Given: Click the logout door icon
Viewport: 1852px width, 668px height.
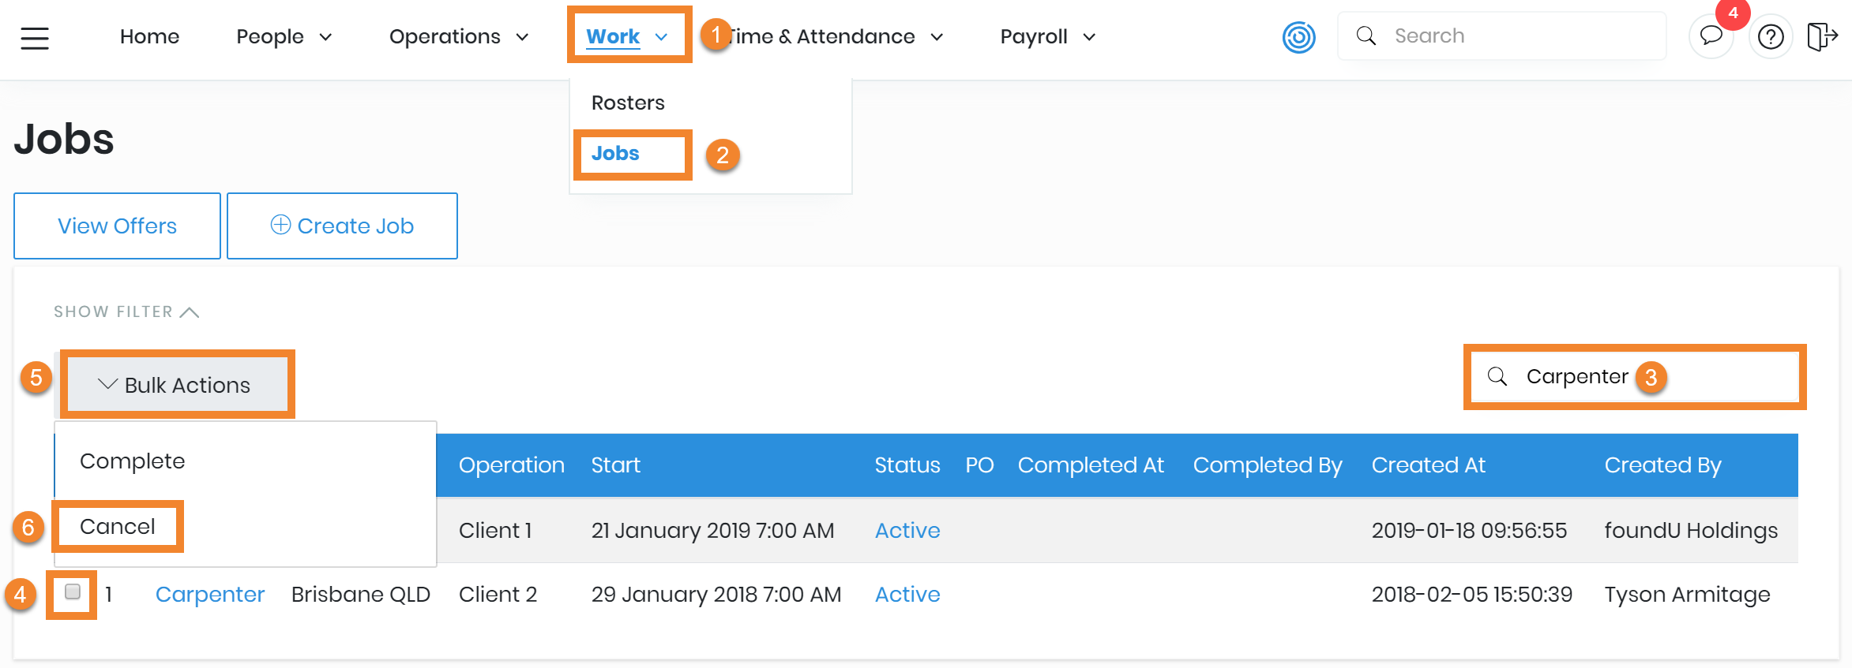Looking at the screenshot, I should point(1821,37).
